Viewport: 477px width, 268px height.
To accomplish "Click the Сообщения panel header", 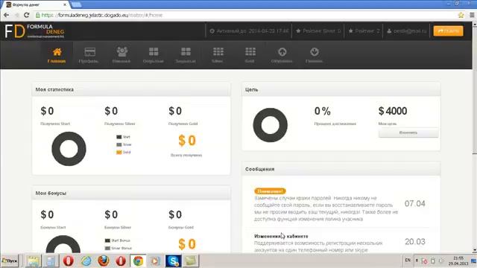I will click(341, 169).
